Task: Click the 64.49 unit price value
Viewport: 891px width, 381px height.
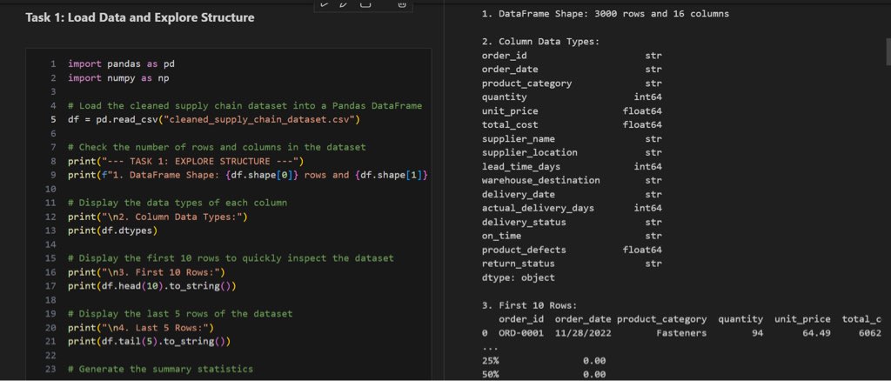Action: (x=816, y=333)
